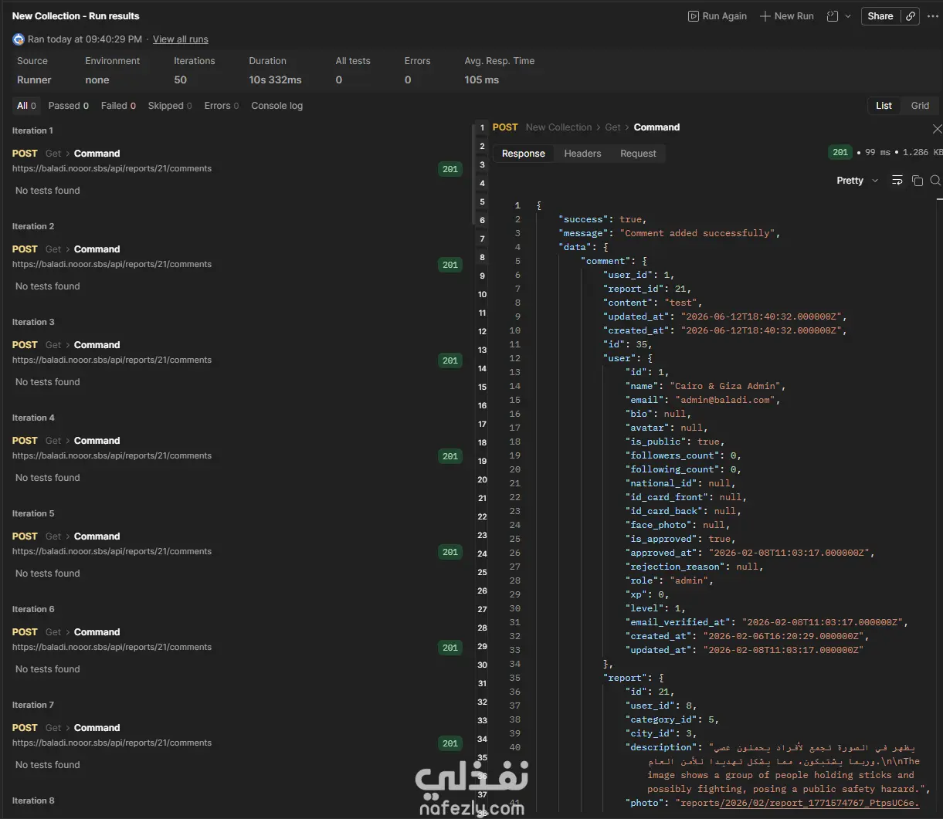
Task: Select the All results filter tab
Action: [26, 106]
